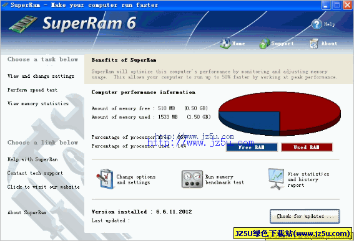Close the SuperRam window
The width and height of the screenshot is (354, 241).
348,5
